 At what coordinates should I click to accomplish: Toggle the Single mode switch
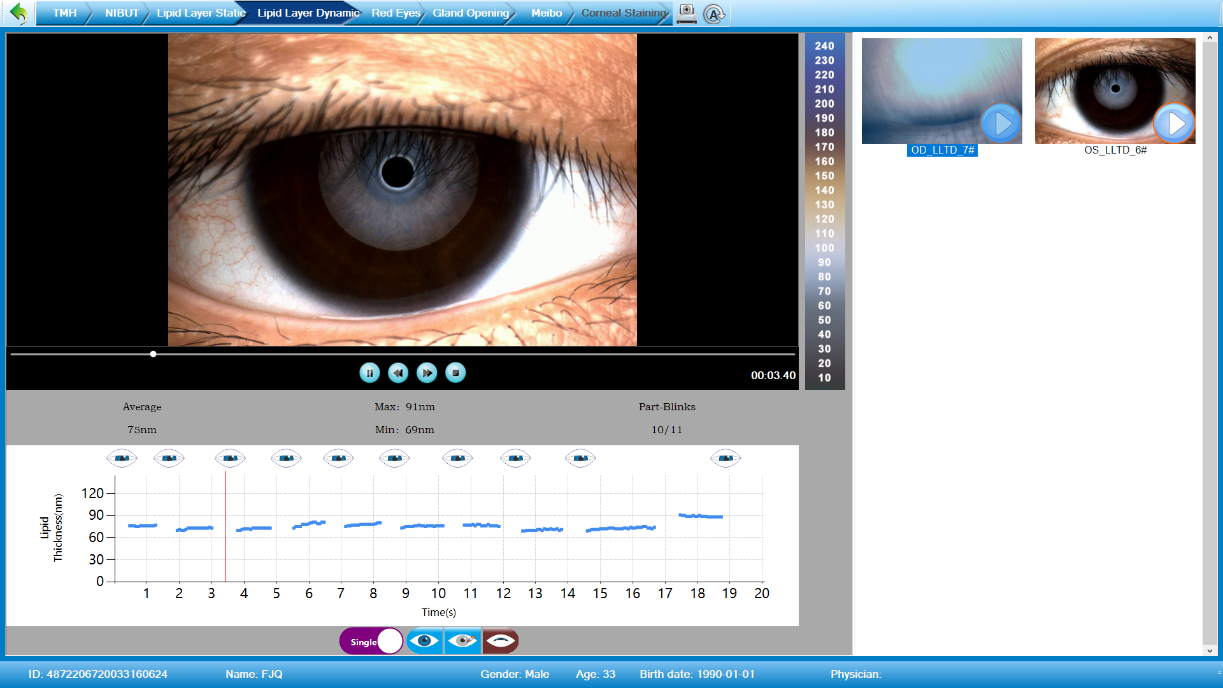pos(371,640)
